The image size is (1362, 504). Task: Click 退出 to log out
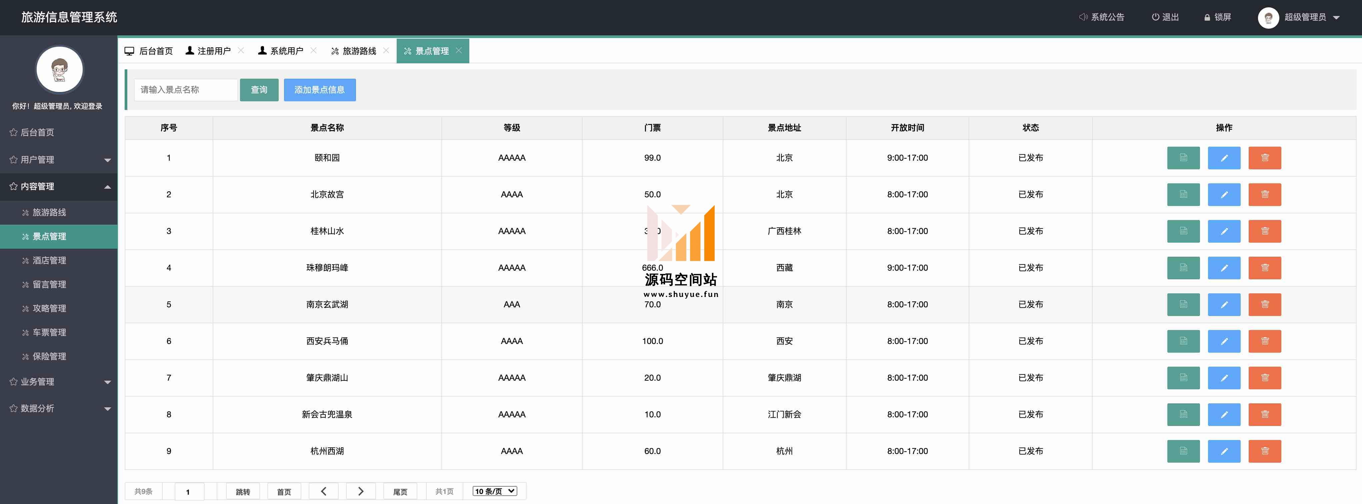pyautogui.click(x=1165, y=17)
